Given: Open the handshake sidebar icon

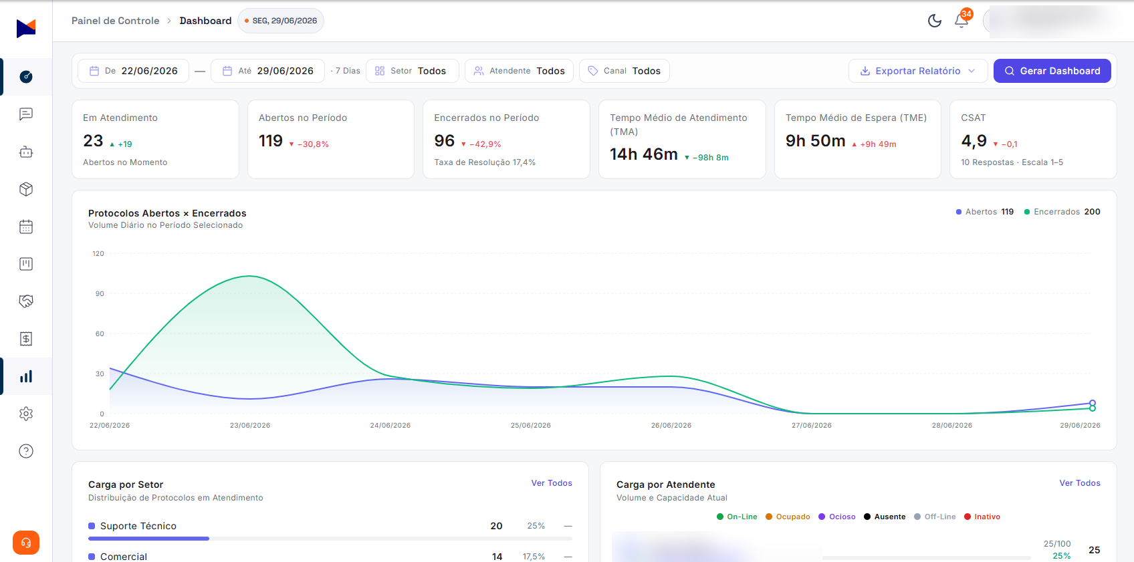Looking at the screenshot, I should [26, 301].
